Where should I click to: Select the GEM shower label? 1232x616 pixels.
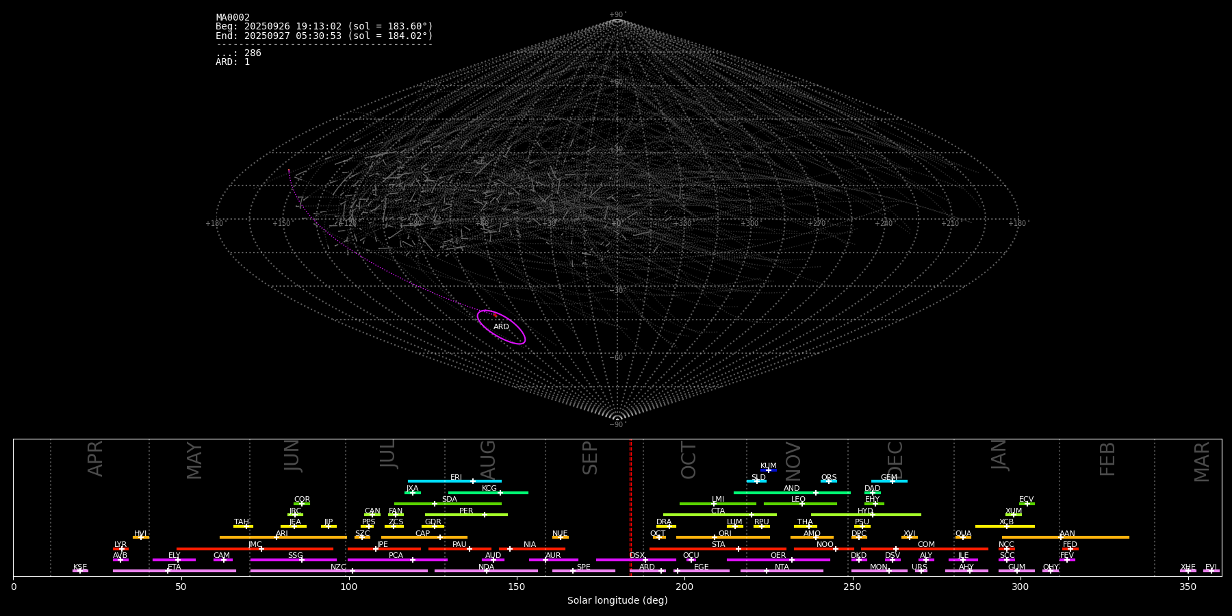coord(889,478)
